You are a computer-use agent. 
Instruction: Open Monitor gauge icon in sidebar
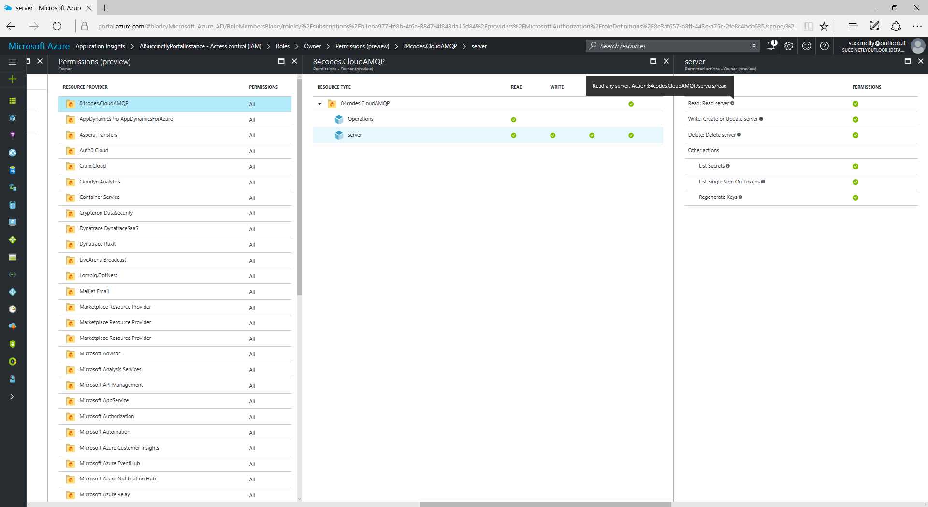13,309
